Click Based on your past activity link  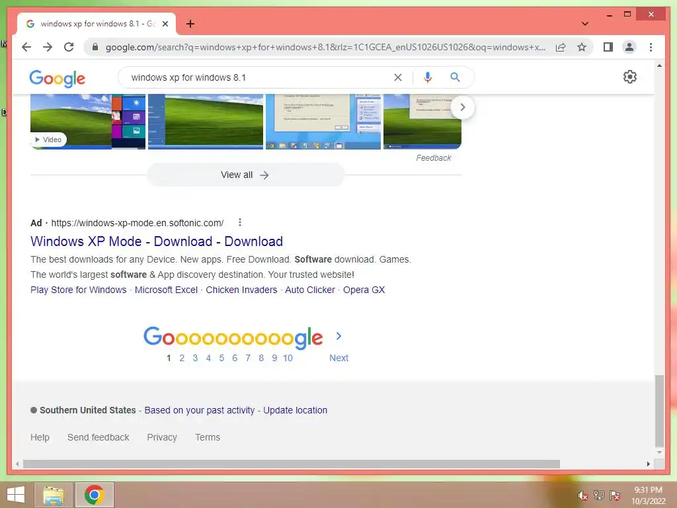200,410
